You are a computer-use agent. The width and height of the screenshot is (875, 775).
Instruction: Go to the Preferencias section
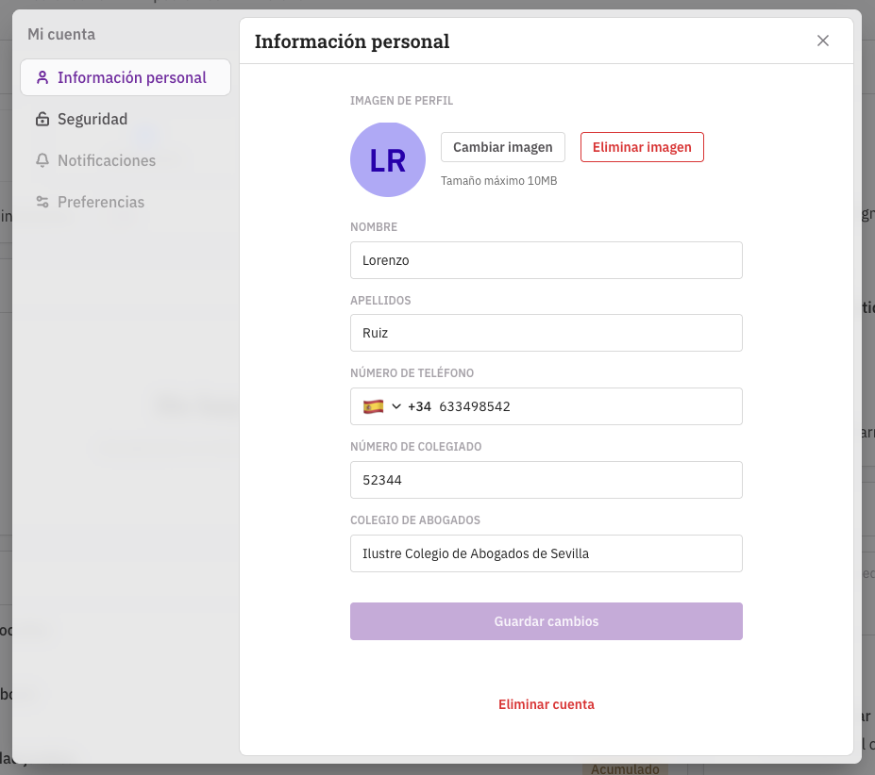pos(100,202)
